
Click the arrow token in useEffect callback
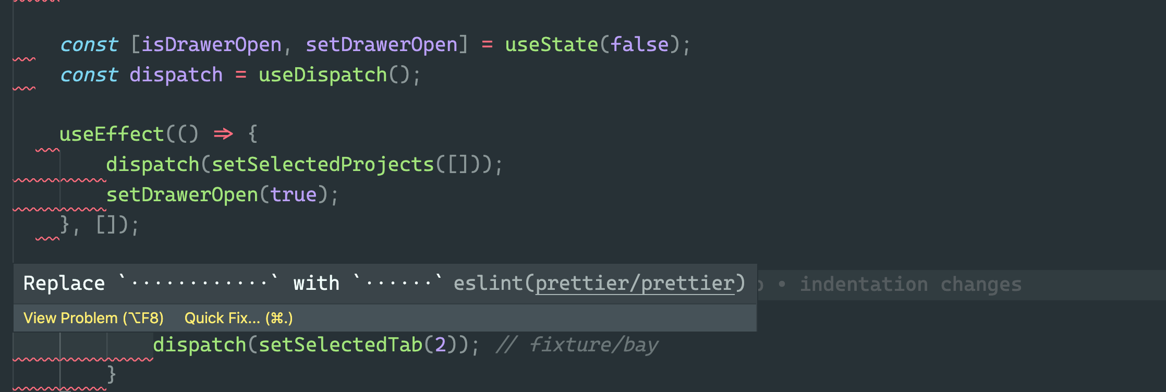[x=224, y=133]
